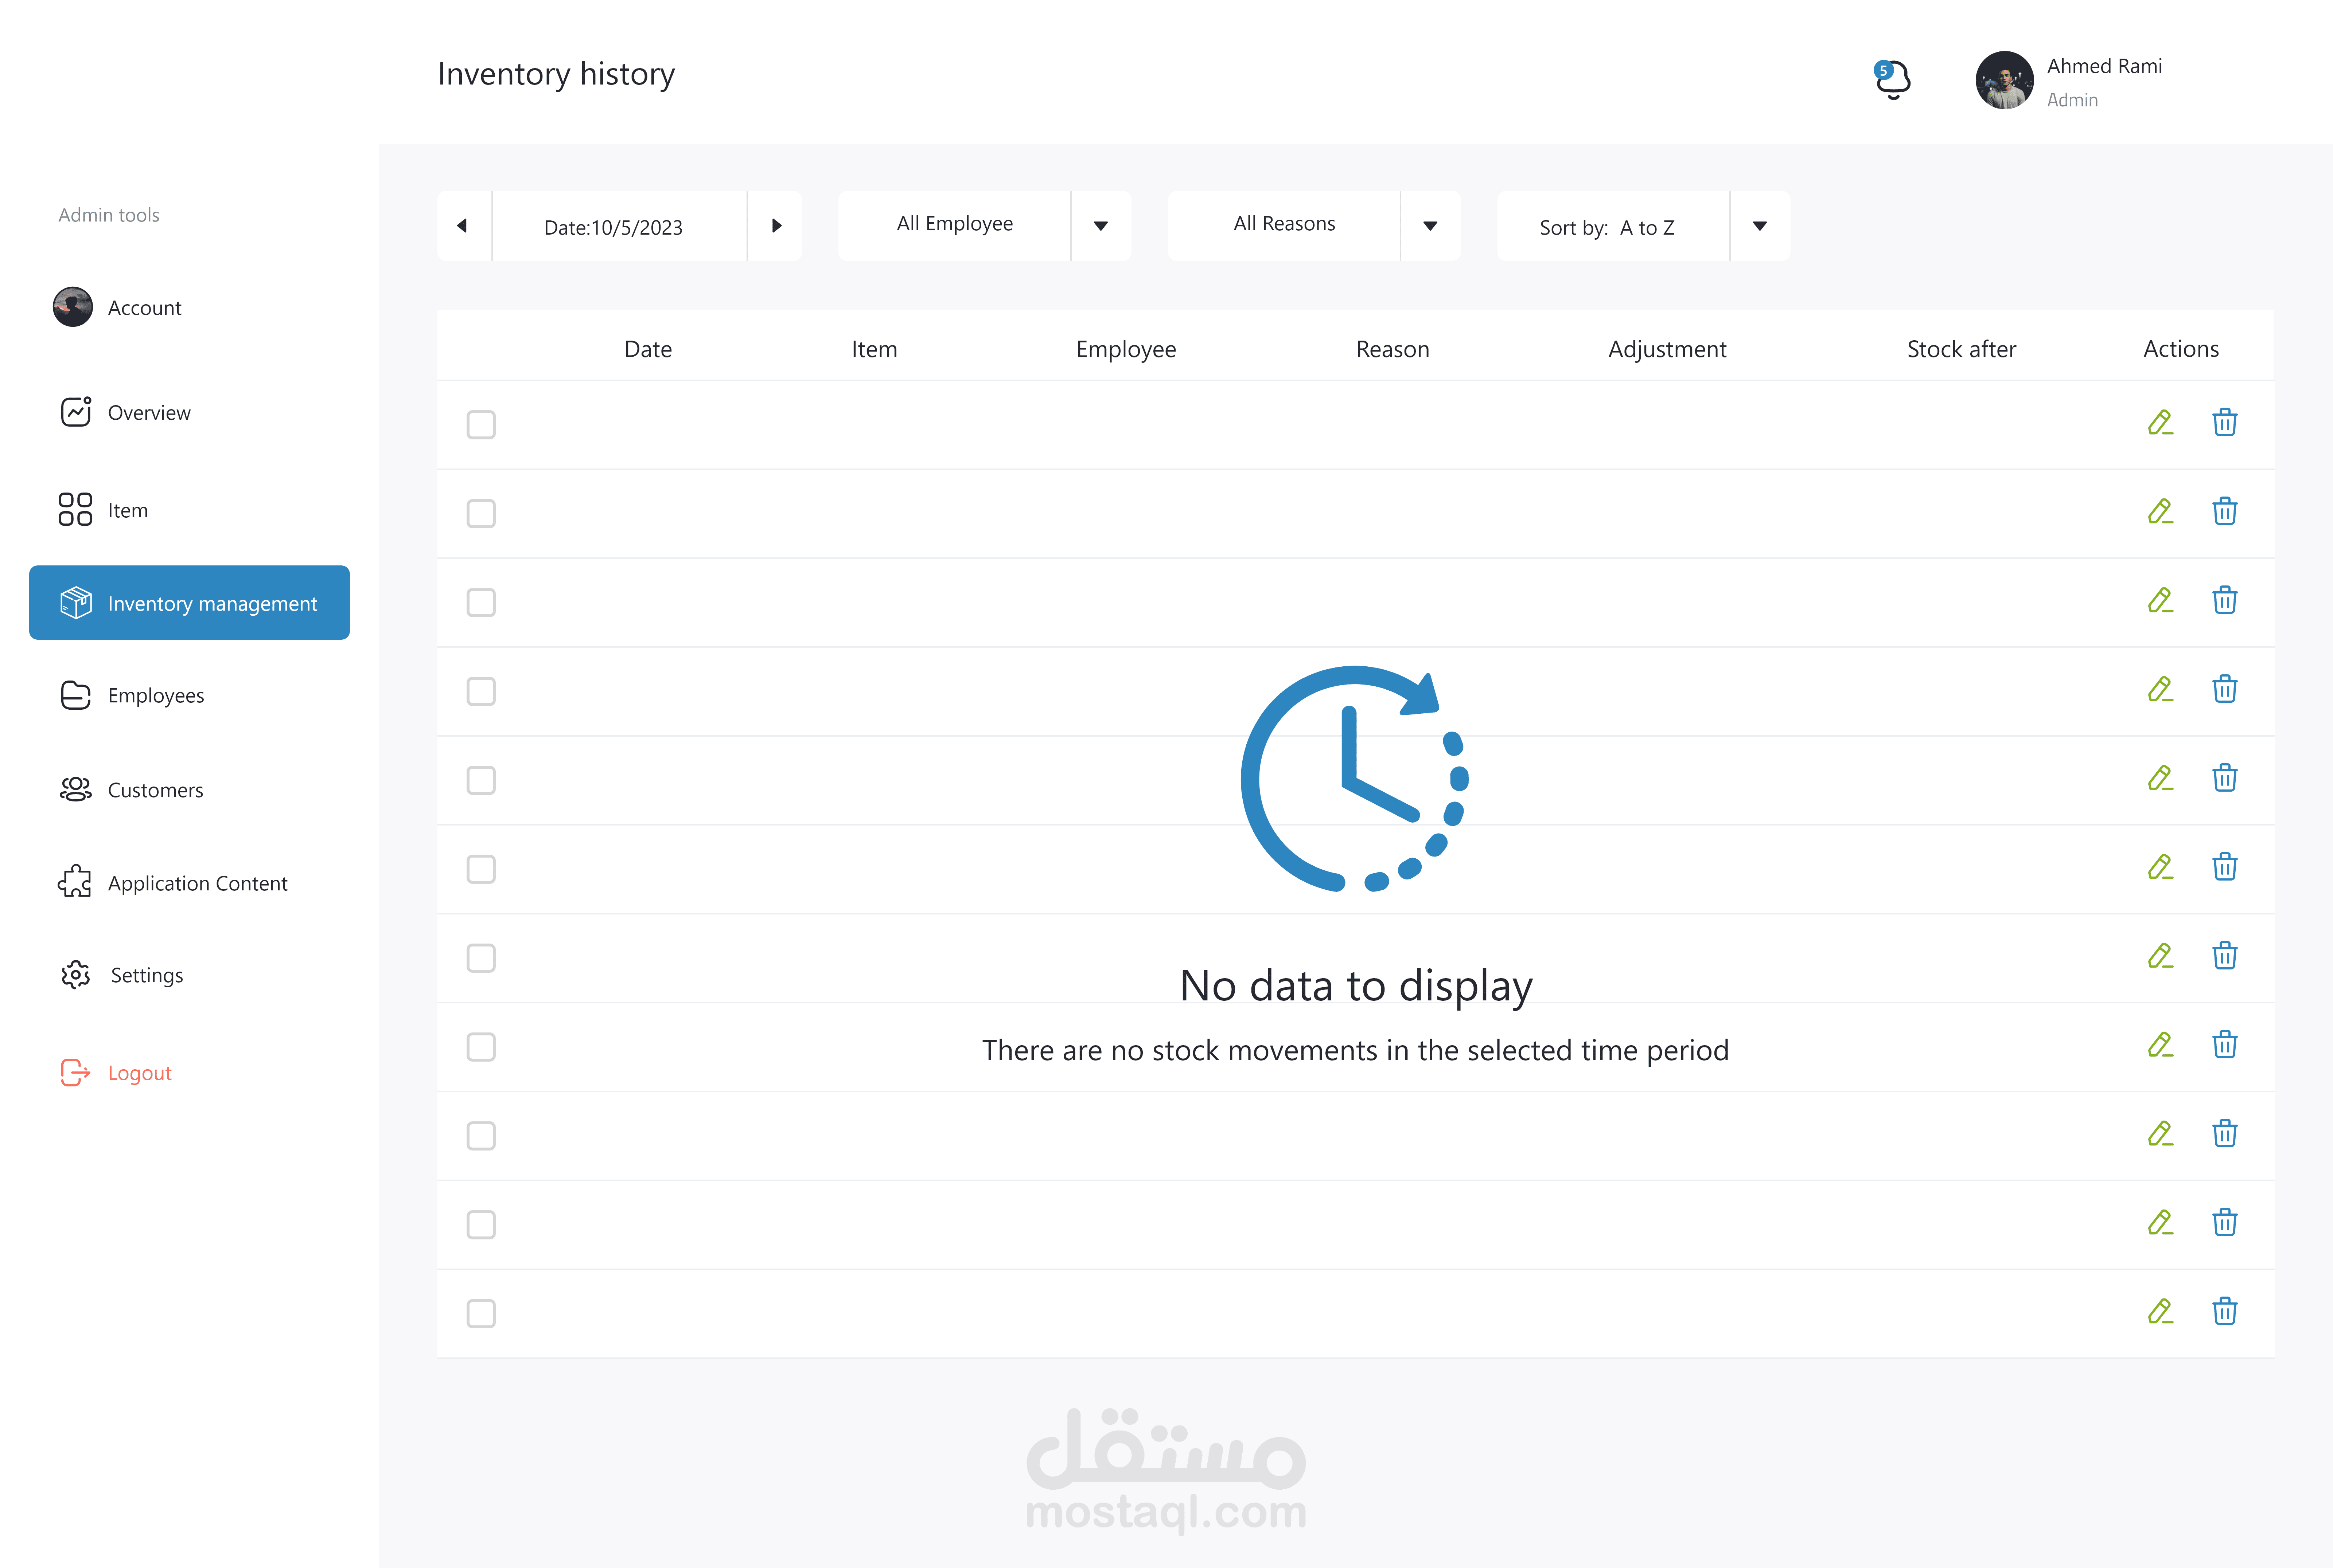Open the Sort by A to Z dropdown
This screenshot has height=1568, width=2333.
click(x=1759, y=226)
